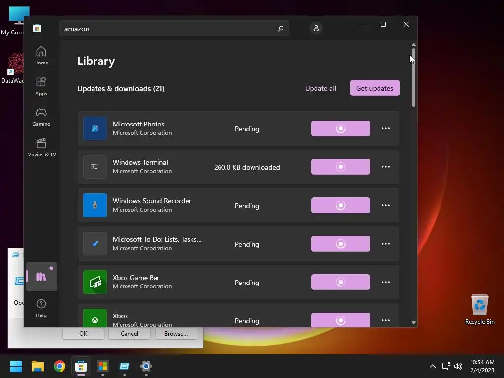Stop the Xbox Game Bar update
Image resolution: width=504 pixels, height=378 pixels.
[341, 282]
